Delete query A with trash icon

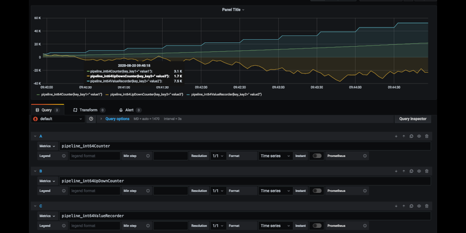click(427, 136)
